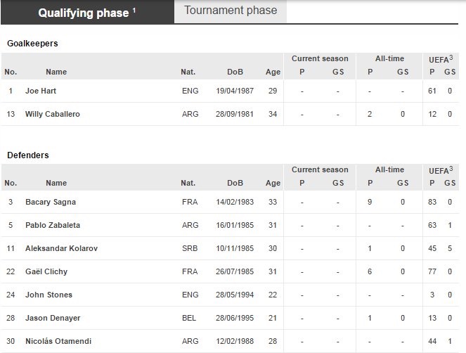Switch to the Qualifying phase tab
466x353 pixels.
pos(84,13)
